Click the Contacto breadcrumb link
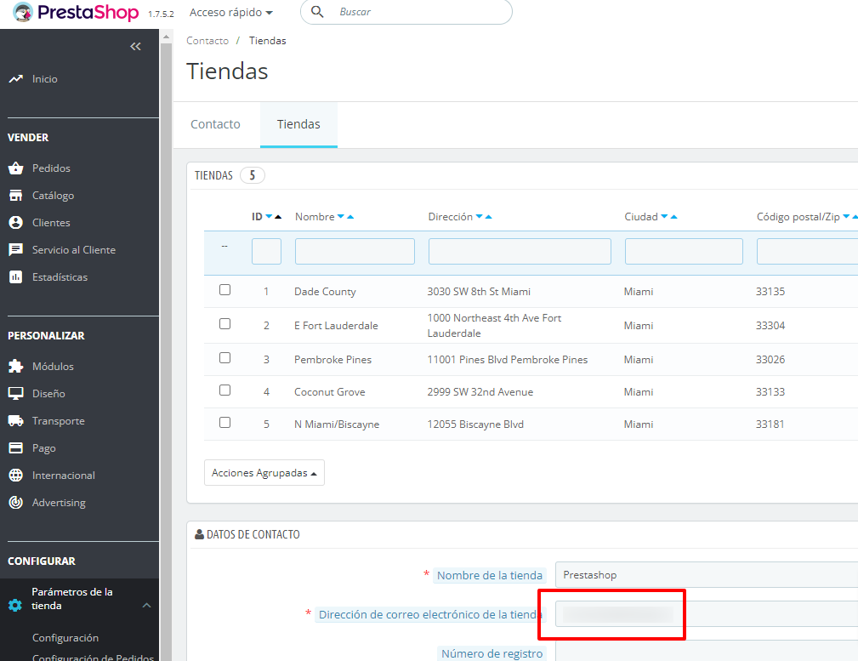The width and height of the screenshot is (858, 661). (x=207, y=41)
